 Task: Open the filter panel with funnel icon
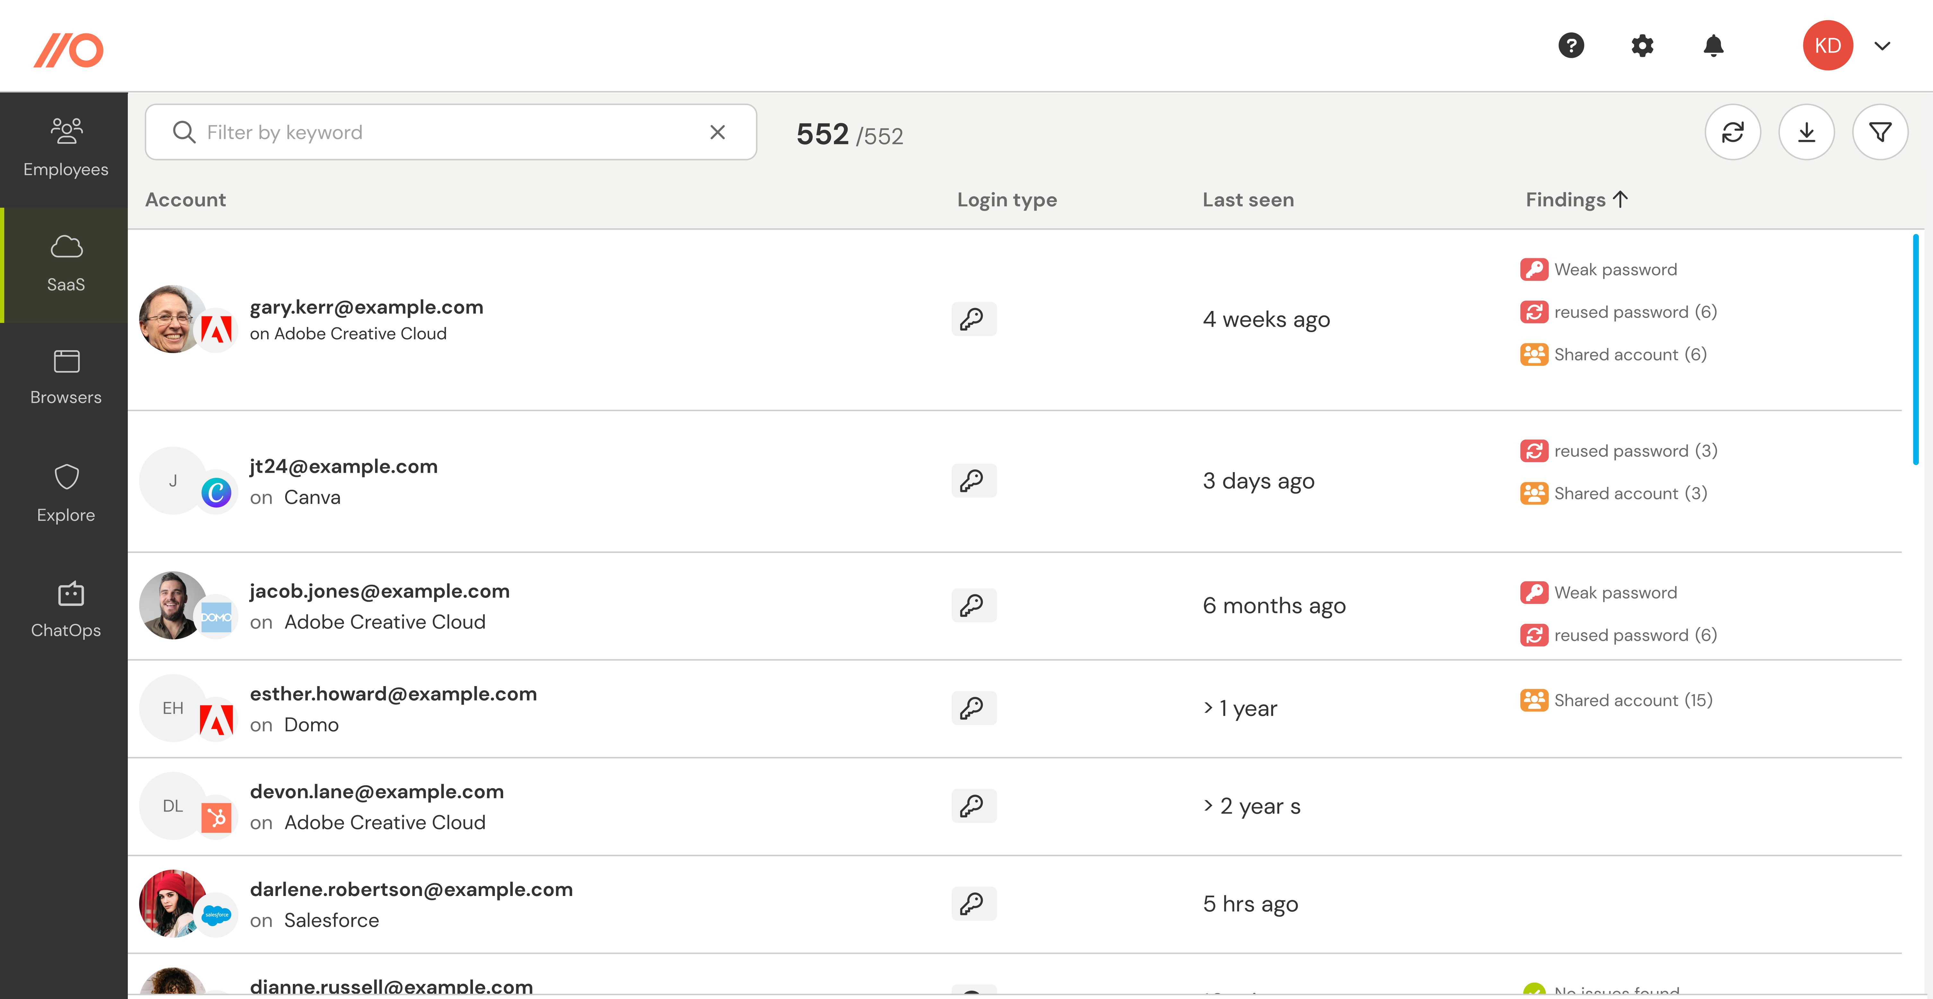(x=1881, y=131)
